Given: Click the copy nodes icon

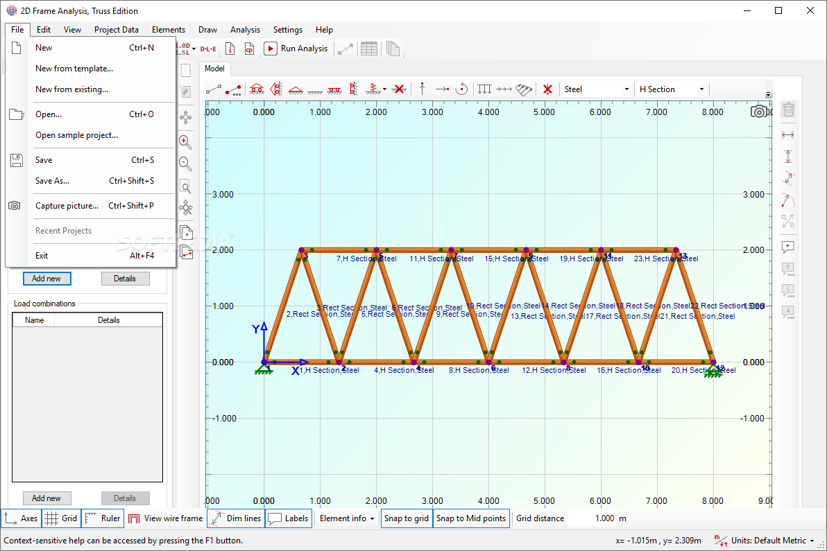Looking at the screenshot, I should [186, 231].
